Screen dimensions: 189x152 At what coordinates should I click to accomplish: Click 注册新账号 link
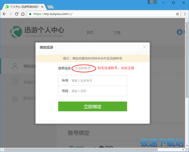[x=83, y=68]
